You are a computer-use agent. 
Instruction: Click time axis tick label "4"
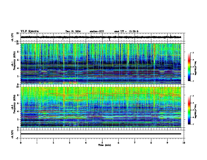coord(86,143)
